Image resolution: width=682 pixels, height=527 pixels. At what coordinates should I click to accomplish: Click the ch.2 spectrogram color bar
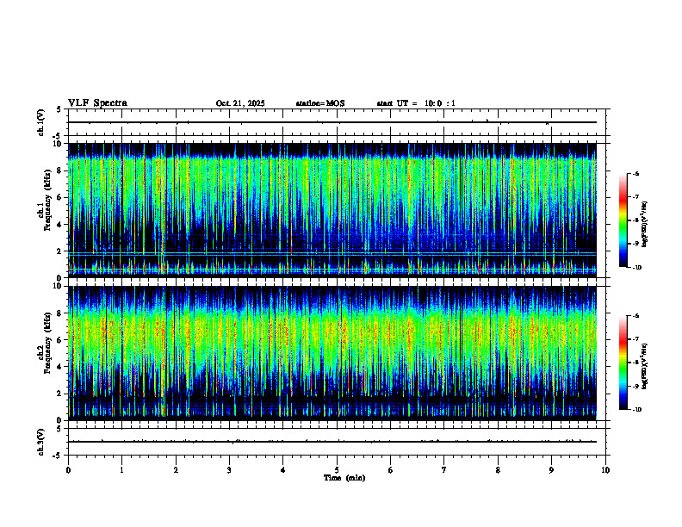pos(623,363)
